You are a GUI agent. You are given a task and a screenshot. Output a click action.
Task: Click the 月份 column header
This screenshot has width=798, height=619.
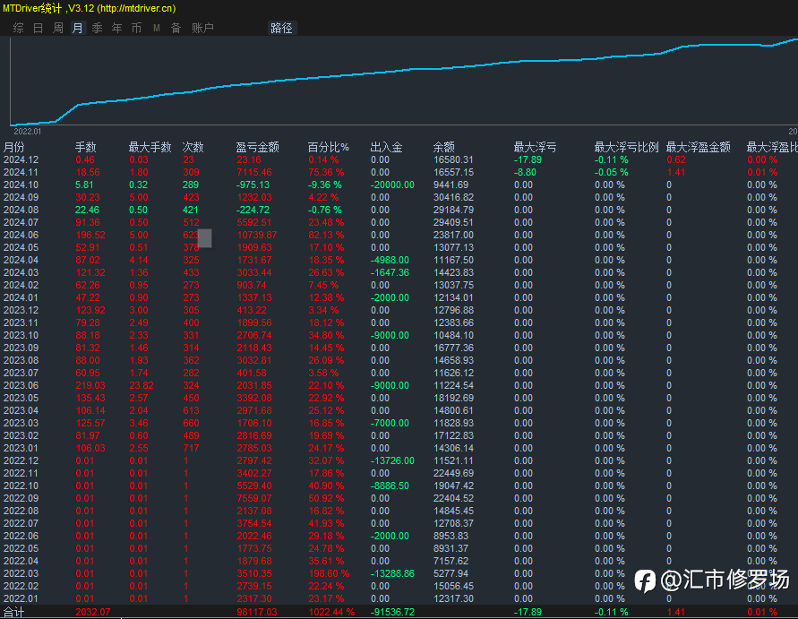[x=14, y=147]
